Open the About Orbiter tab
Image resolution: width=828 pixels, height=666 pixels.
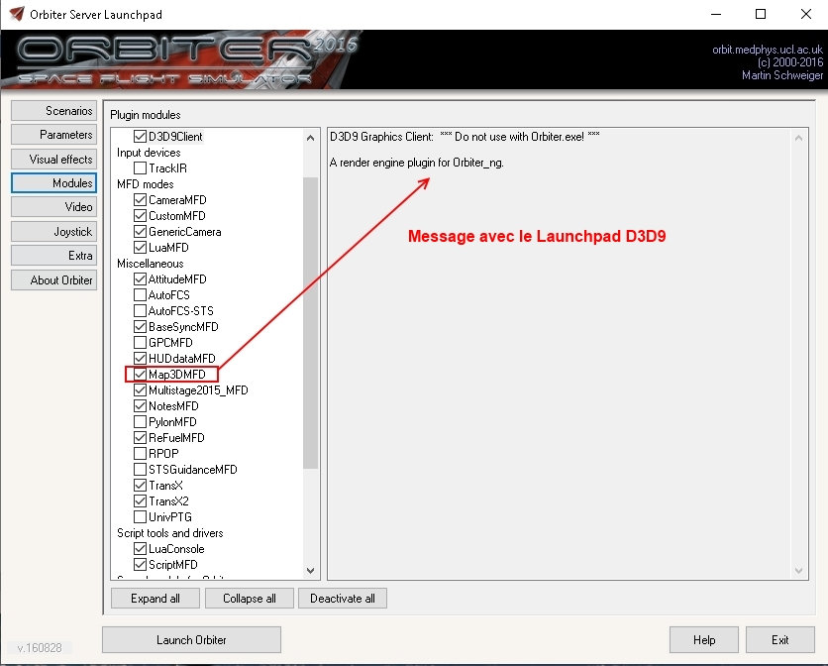point(53,280)
